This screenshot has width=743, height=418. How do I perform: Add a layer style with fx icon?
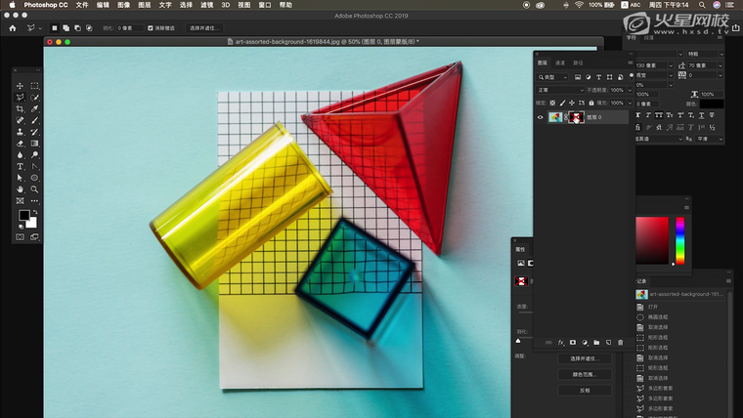click(561, 343)
